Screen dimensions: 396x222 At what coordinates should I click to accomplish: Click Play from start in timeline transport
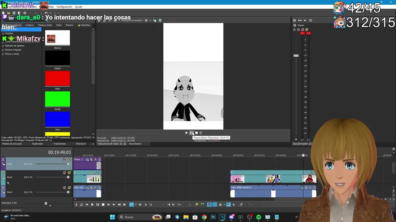[x=87, y=204]
